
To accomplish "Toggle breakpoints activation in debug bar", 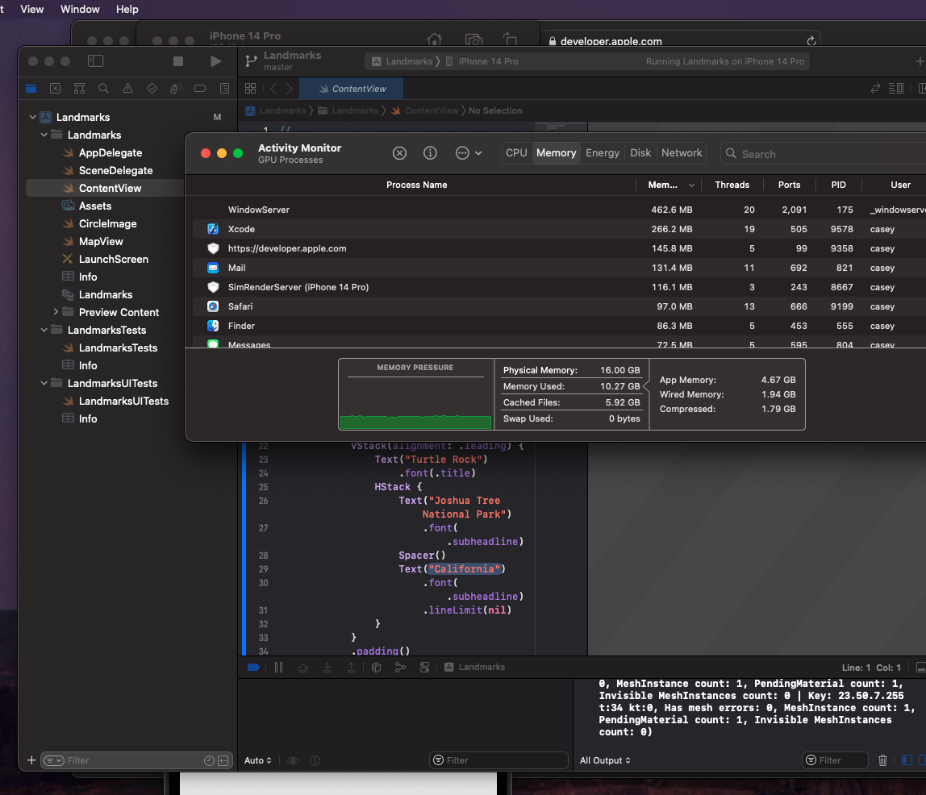I will click(253, 668).
